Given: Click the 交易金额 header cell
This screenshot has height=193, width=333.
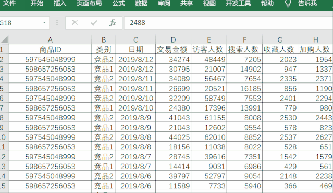Looking at the screenshot, I should pyautogui.click(x=174, y=49).
